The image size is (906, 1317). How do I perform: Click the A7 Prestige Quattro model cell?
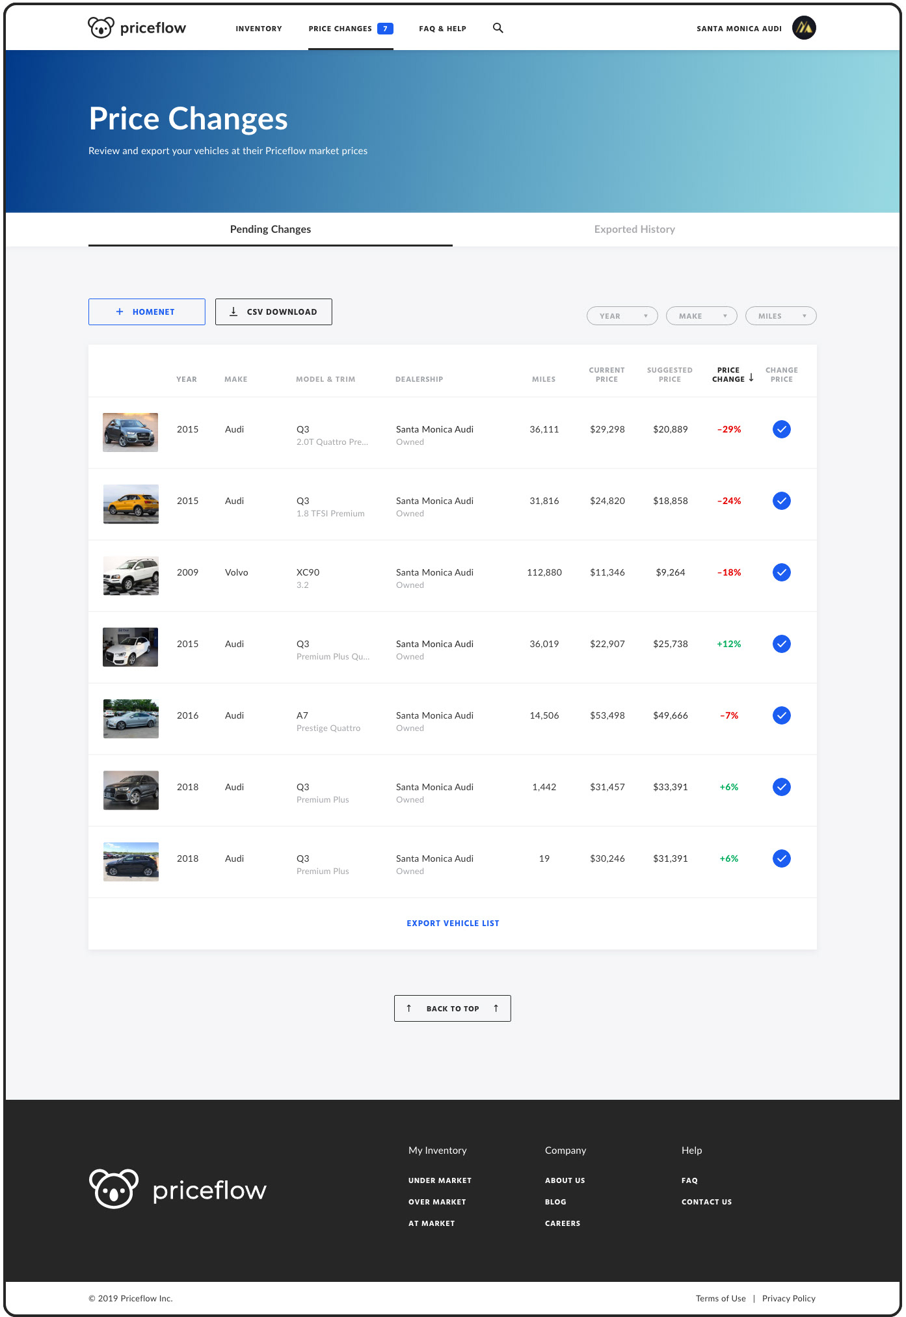(328, 721)
